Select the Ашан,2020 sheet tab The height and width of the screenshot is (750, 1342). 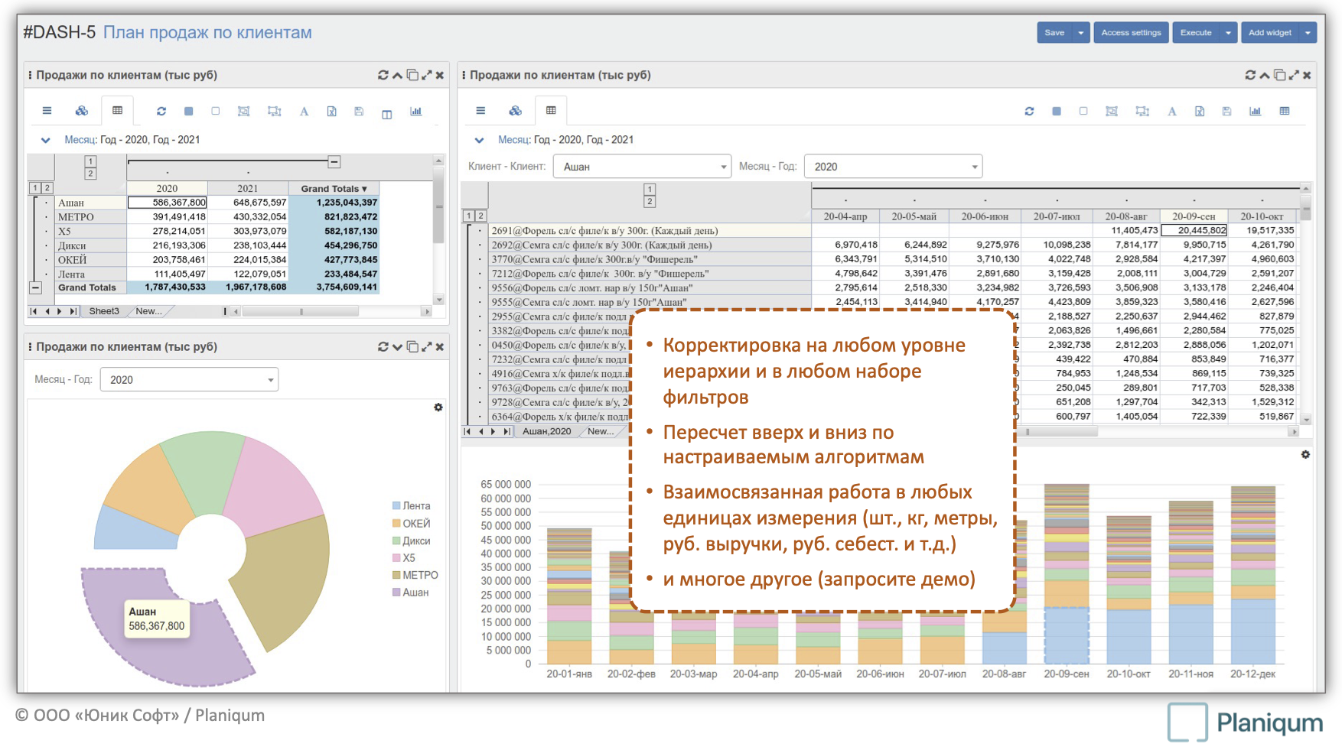pyautogui.click(x=546, y=431)
